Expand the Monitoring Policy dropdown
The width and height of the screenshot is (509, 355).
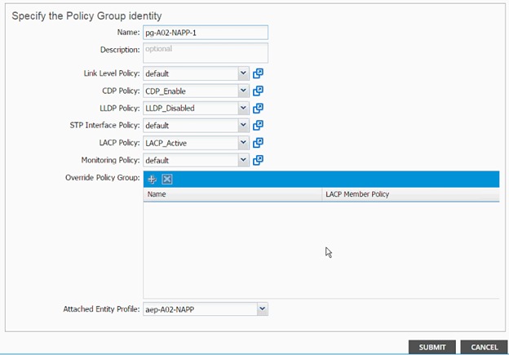(x=243, y=160)
